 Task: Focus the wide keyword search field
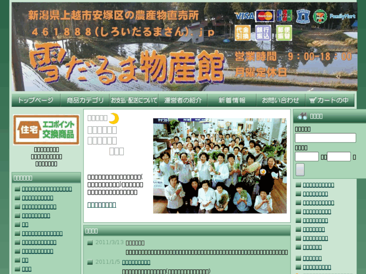325,138
